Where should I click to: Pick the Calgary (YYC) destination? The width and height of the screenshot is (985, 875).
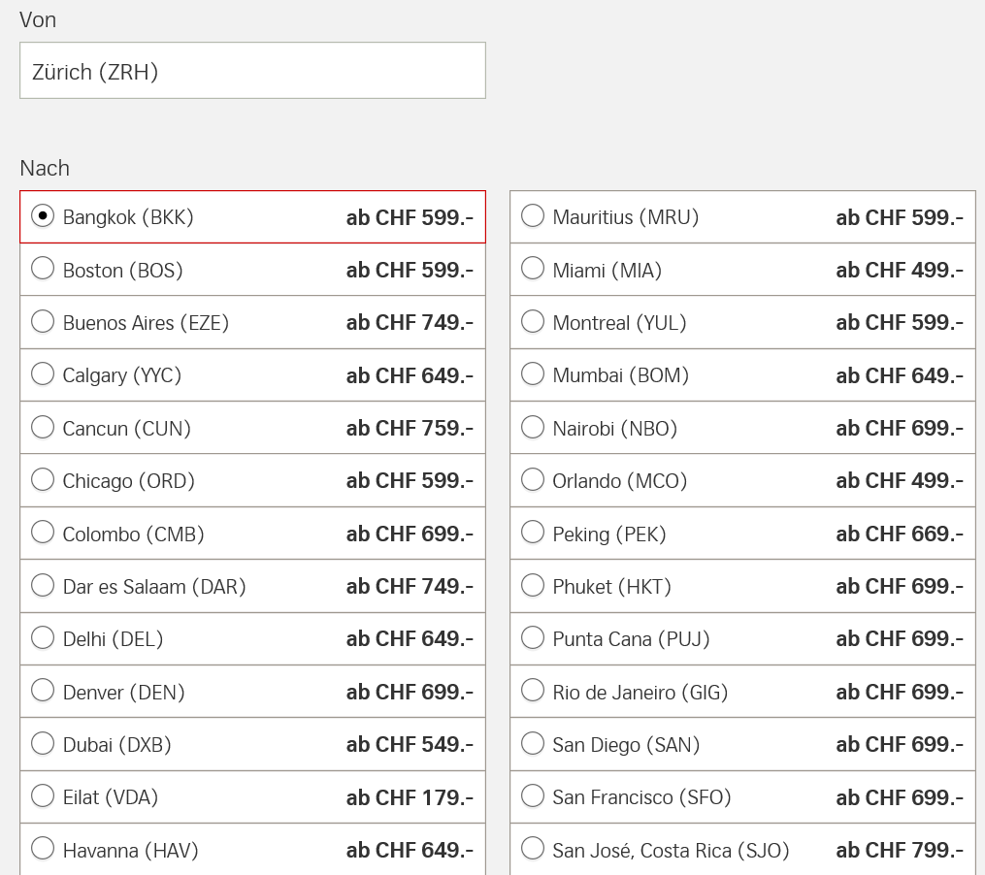[x=43, y=374]
